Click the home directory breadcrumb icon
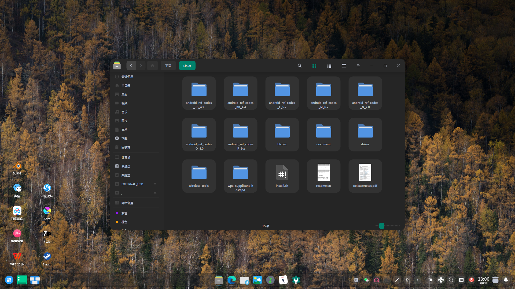This screenshot has height=289, width=515. click(x=152, y=66)
